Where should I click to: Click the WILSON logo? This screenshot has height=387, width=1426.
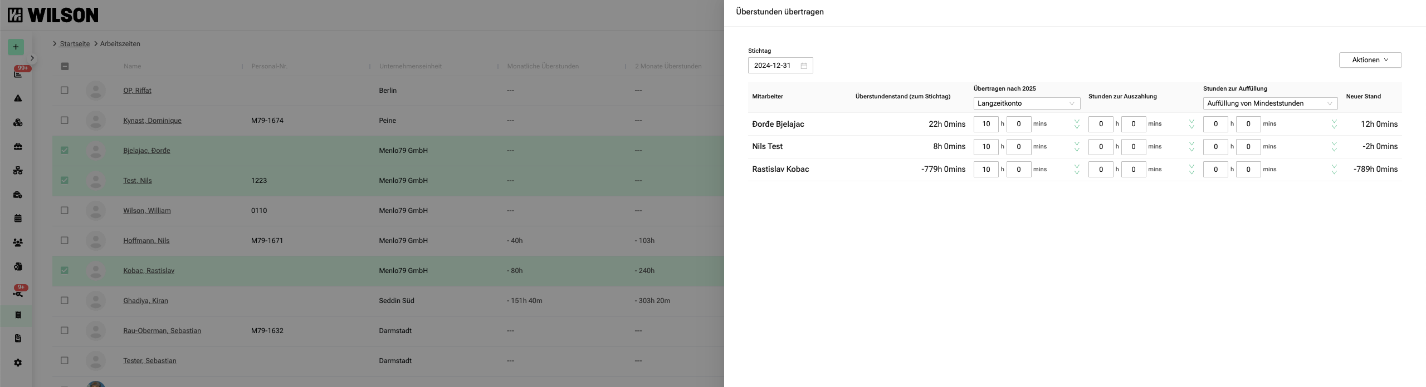(53, 15)
